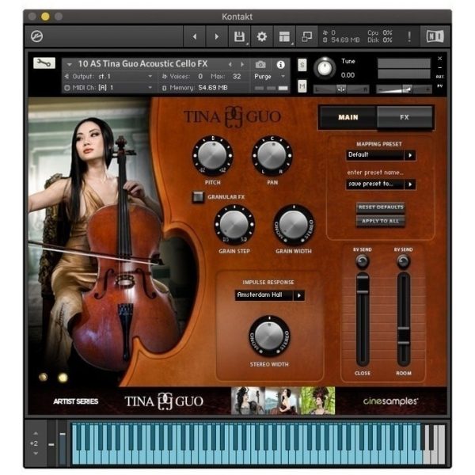Open the save preset to dropdown arrow
Image resolution: width=475 pixels, height=475 pixels.
point(410,184)
